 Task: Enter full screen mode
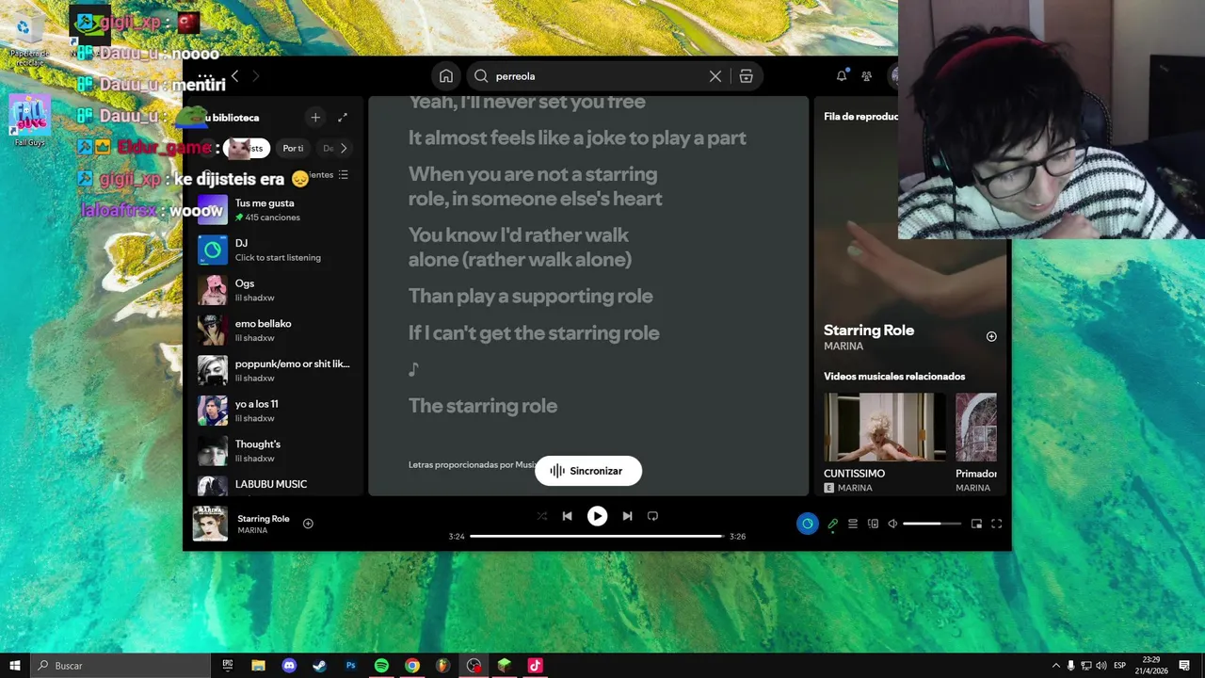(x=996, y=524)
